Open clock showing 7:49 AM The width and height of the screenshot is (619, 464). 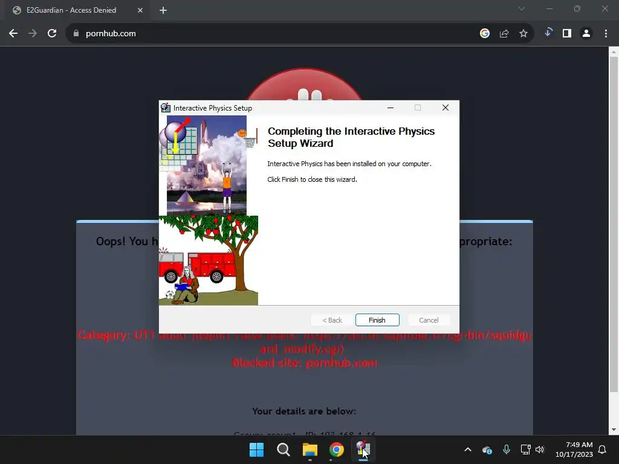[x=574, y=449]
